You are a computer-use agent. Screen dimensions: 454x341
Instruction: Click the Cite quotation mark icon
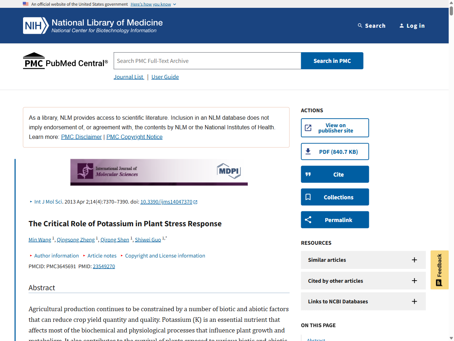[308, 174]
